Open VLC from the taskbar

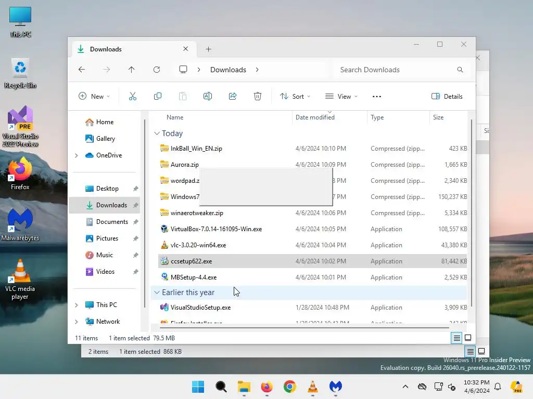[312, 387]
